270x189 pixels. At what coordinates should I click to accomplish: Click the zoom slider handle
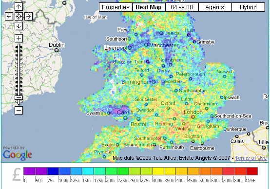point(19,98)
